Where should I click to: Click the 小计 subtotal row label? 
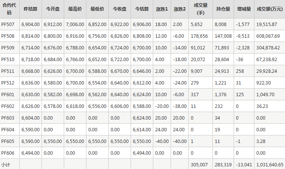pos(6,165)
